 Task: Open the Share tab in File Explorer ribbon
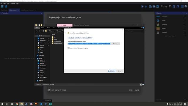pyautogui.click(x=48, y=28)
